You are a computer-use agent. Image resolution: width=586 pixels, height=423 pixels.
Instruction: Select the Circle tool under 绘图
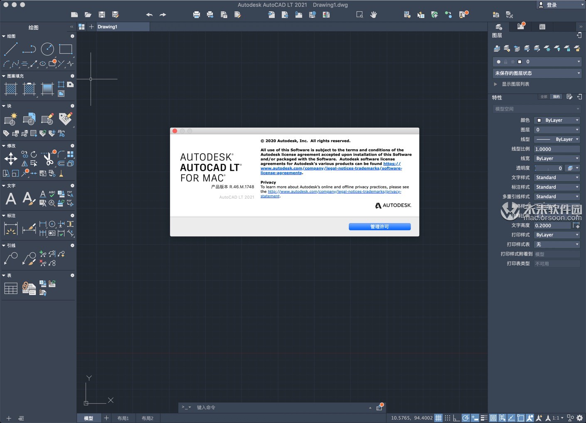[x=47, y=49]
